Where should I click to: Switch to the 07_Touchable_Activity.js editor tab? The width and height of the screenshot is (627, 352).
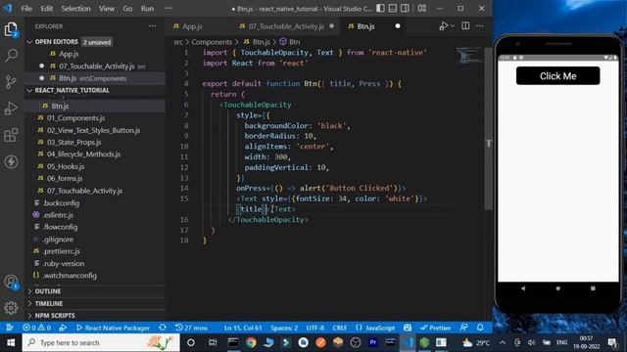click(x=286, y=26)
